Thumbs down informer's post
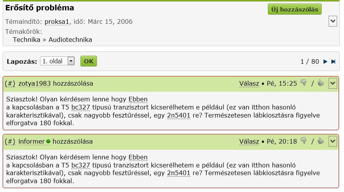 coord(304,141)
